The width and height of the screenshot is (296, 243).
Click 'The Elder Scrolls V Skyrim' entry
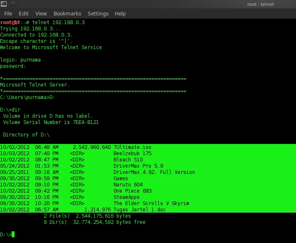[151, 203]
